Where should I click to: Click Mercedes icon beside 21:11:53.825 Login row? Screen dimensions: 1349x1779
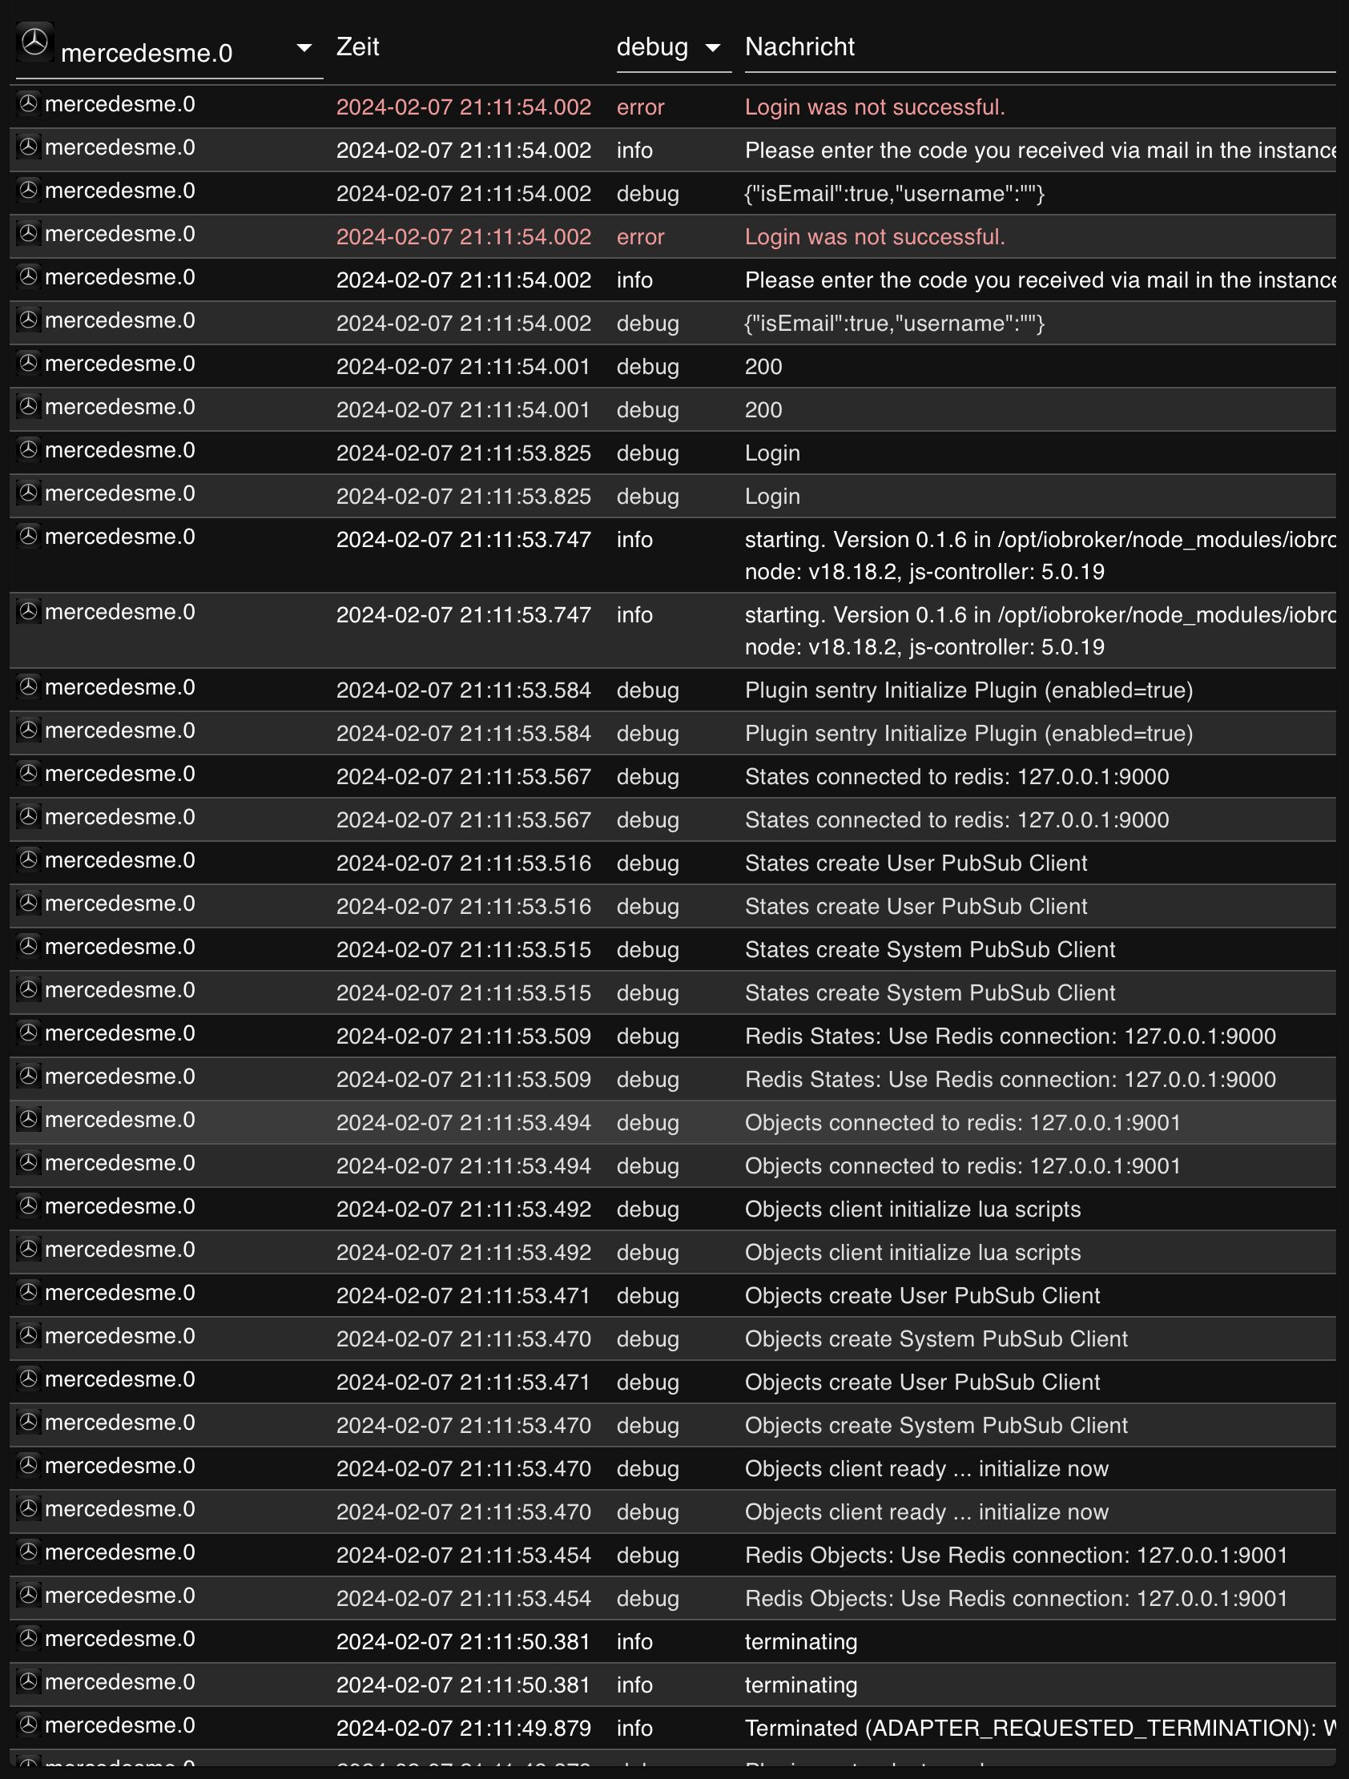point(28,449)
